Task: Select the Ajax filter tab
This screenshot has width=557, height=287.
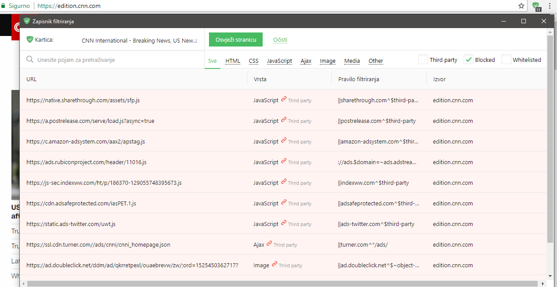Action: [x=306, y=61]
